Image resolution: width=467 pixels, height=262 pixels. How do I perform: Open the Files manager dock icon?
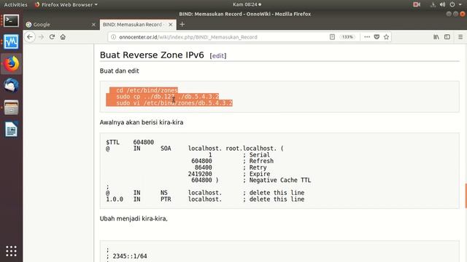[12, 108]
